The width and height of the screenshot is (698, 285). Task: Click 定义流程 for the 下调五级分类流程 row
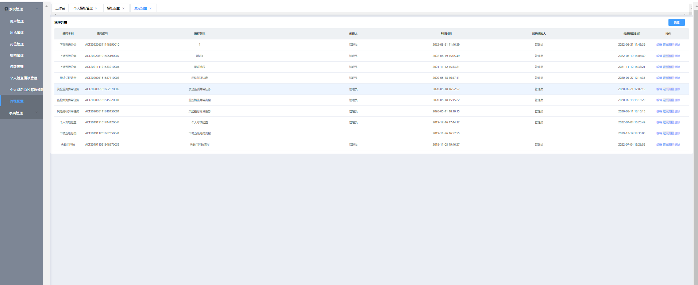tap(668, 133)
